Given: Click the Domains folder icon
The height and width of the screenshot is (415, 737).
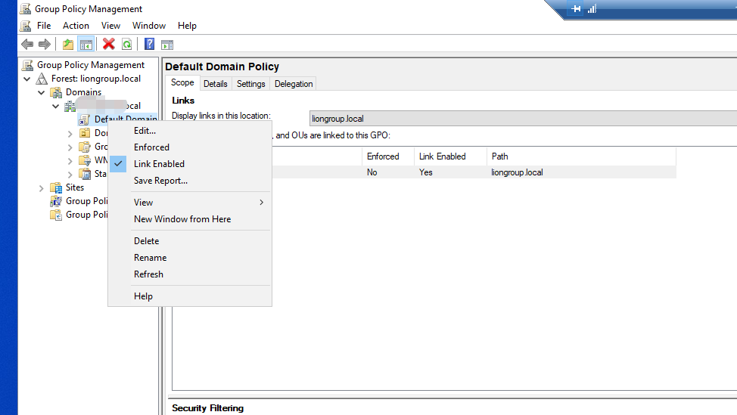Looking at the screenshot, I should point(56,92).
